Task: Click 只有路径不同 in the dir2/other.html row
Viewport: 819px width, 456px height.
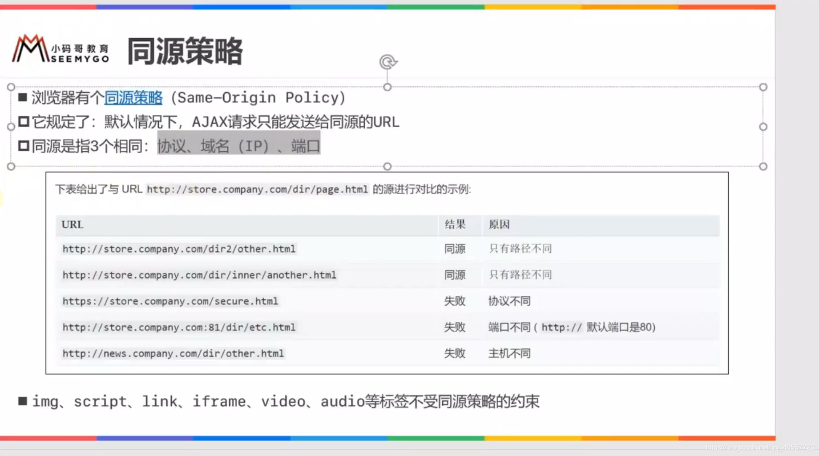Action: pos(520,249)
